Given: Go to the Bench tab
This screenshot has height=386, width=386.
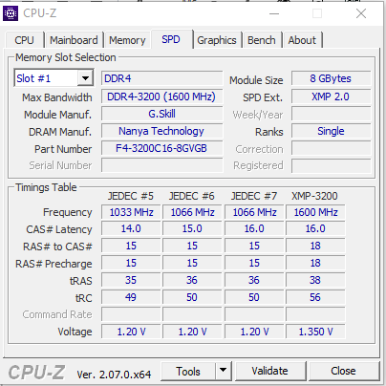Looking at the screenshot, I should click(262, 40).
